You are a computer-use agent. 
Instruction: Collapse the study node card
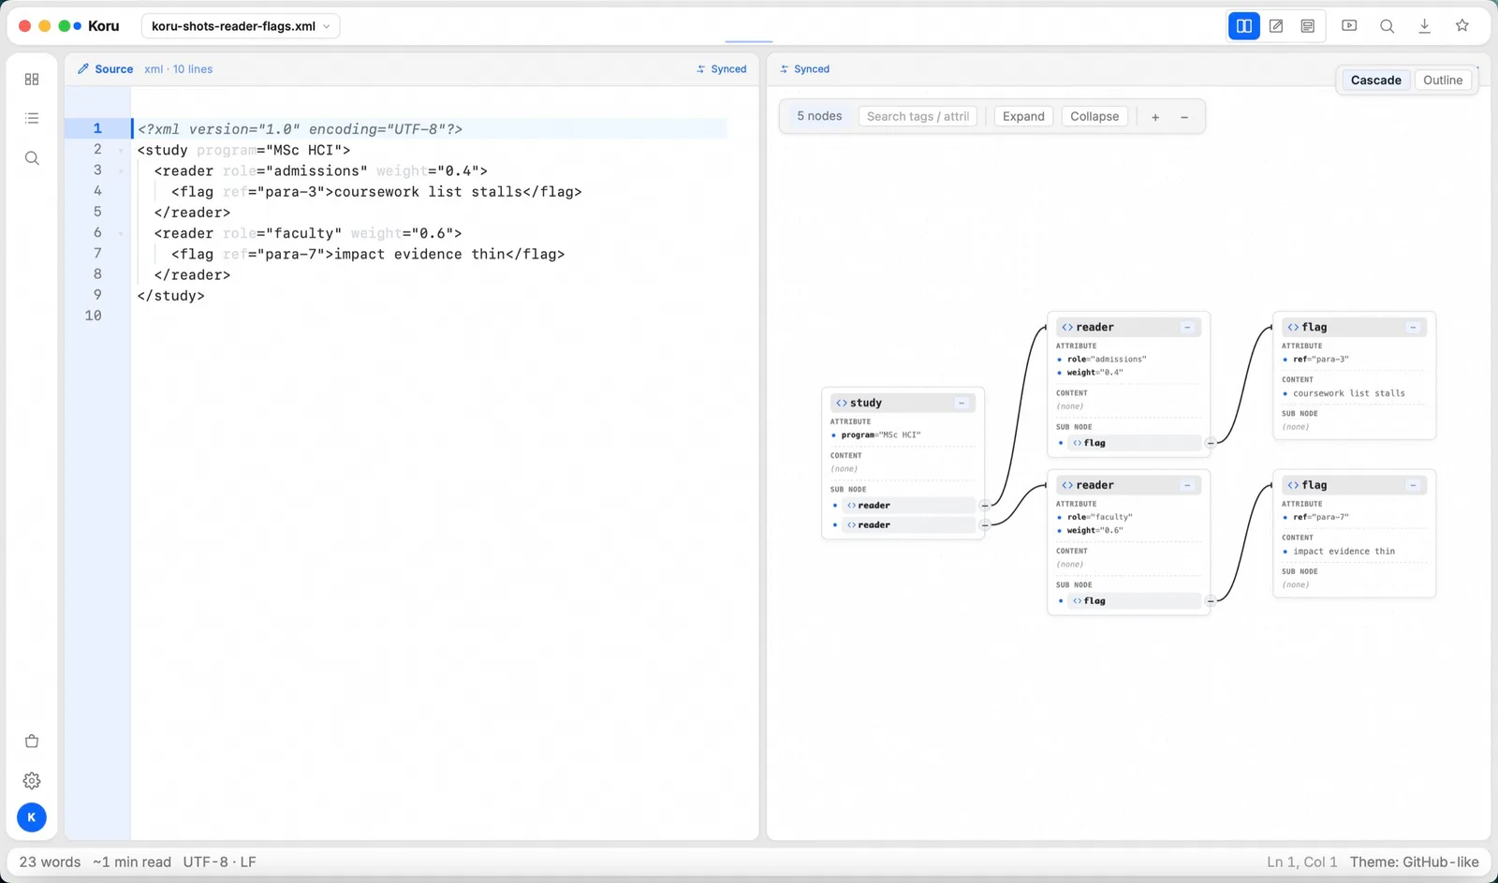962,403
